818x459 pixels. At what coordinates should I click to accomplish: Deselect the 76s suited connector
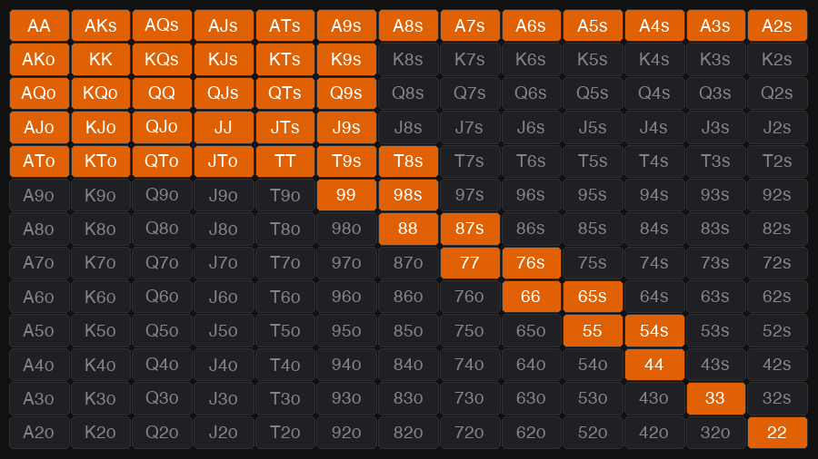(x=531, y=263)
